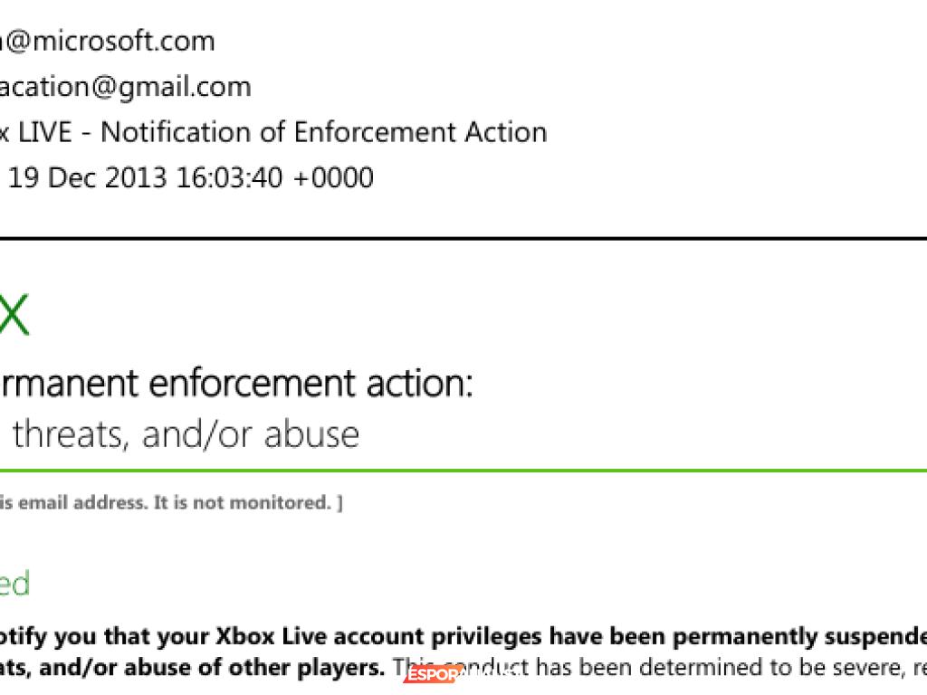Click the gmail.com recipient address
927x695 pixels.
[x=125, y=87]
